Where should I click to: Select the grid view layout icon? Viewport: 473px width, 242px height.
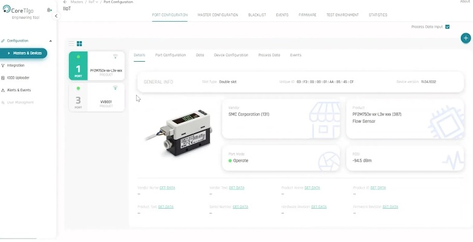[x=79, y=44]
